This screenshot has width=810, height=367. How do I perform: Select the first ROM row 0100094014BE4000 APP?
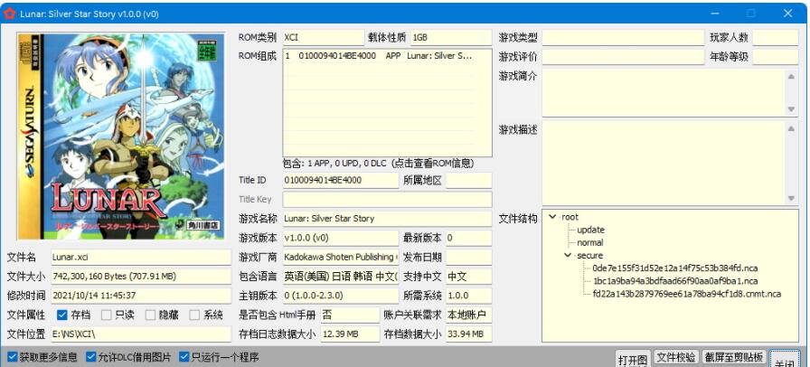tap(379, 56)
